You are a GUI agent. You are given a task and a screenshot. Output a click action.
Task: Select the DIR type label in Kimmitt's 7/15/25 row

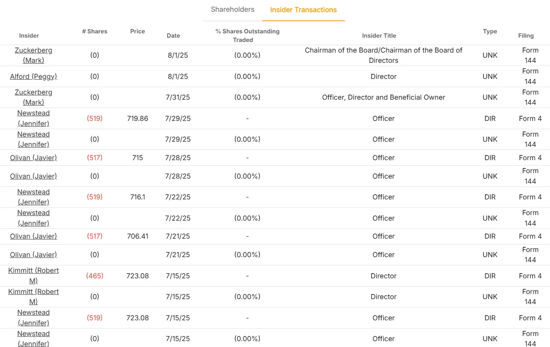[490, 276]
